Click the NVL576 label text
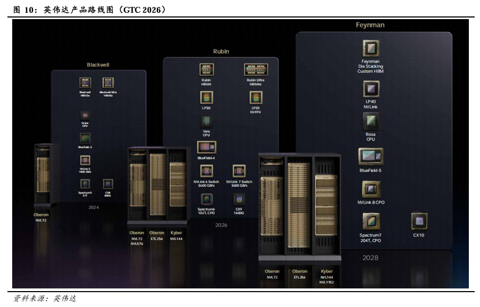Screen dimensions: 480x307 pos(137,244)
